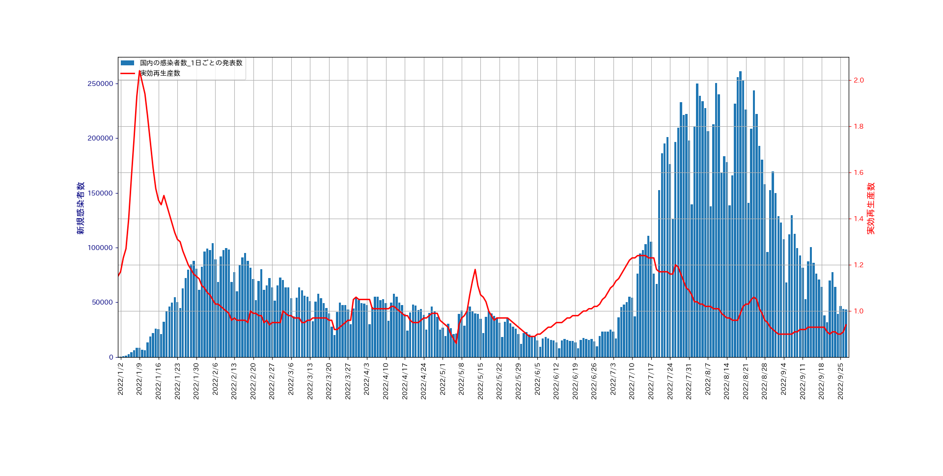This screenshot has height=476, width=943.
Task: Click x-axis date label 2022/1/30
Action: 196,381
